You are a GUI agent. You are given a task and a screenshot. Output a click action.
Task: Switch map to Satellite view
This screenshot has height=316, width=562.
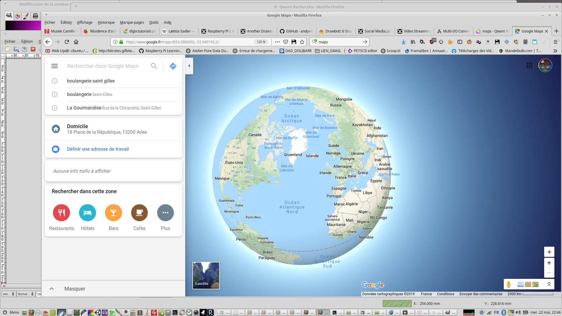[206, 276]
